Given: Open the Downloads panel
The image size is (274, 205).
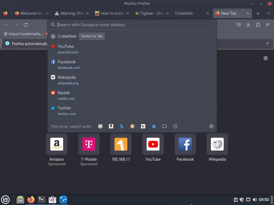Looking at the screenshot, I should 248,25.
